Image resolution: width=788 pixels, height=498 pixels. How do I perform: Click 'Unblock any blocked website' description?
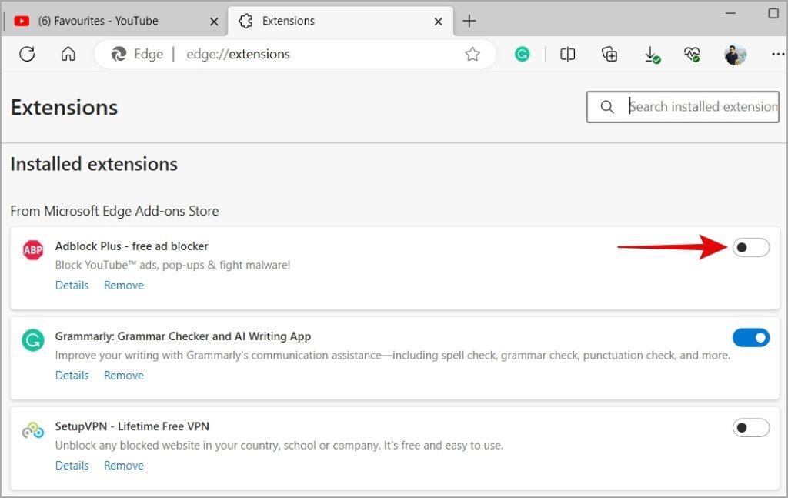point(279,446)
